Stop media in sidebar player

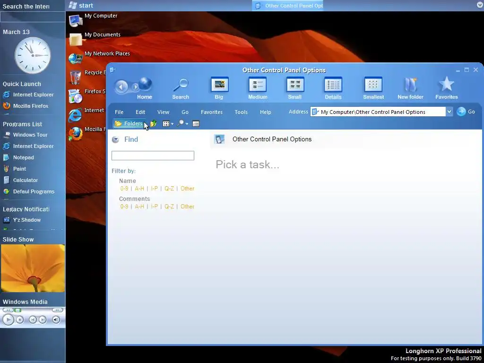coord(20,320)
